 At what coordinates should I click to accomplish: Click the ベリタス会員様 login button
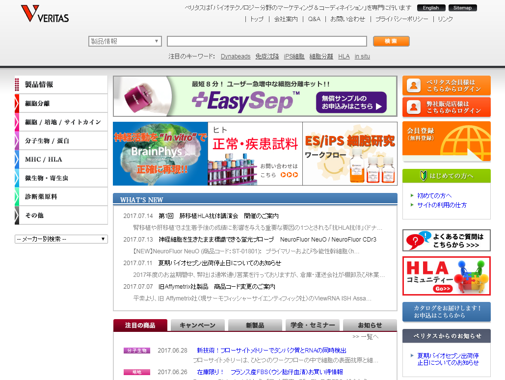pyautogui.click(x=447, y=86)
